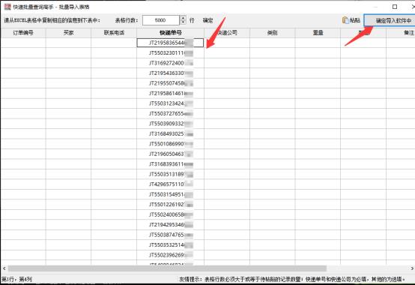Click the horizontal scrollbar thumb
Viewport: 415px width, 285px height.
[x=167, y=268]
